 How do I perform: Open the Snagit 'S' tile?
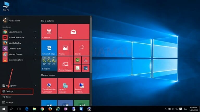[86, 68]
